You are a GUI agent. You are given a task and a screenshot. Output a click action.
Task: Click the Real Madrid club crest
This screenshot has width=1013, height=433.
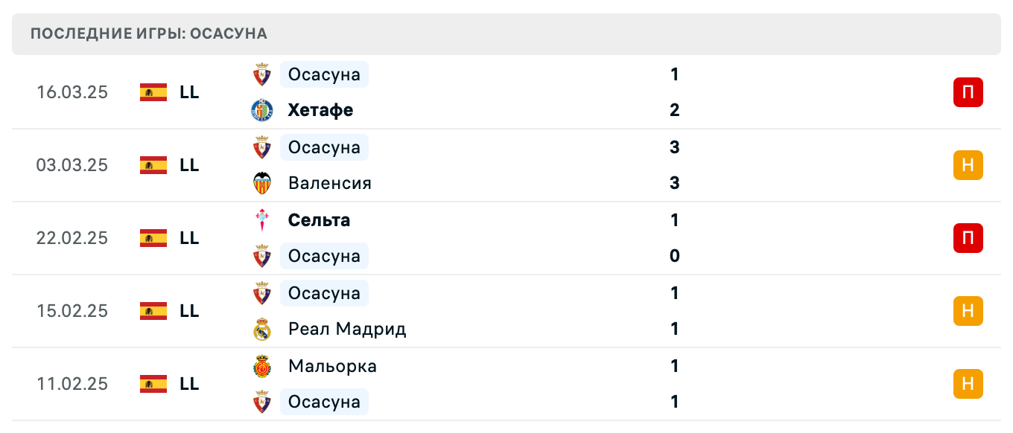click(261, 329)
